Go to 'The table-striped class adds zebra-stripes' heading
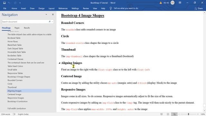The height and width of the screenshot is (116, 206). (x=29, y=34)
